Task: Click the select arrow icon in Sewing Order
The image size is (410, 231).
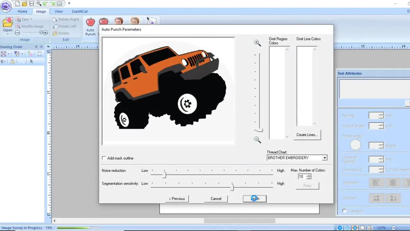Action: [x=31, y=61]
